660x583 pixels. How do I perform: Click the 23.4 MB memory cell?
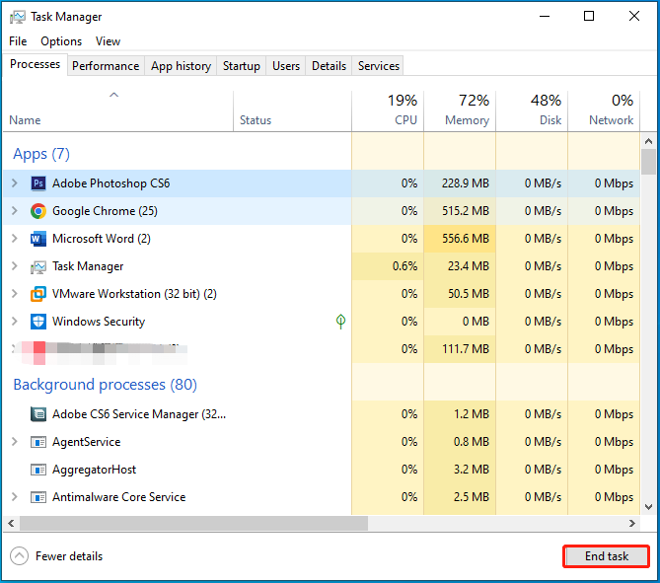(460, 266)
